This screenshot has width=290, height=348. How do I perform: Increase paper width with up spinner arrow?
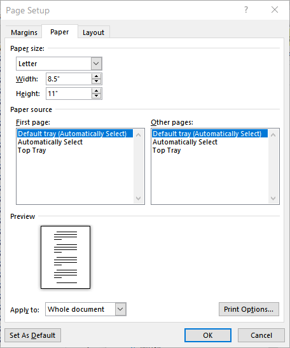[x=96, y=76]
